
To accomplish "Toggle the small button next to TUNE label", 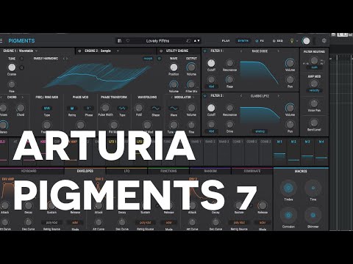I will pos(21,59).
